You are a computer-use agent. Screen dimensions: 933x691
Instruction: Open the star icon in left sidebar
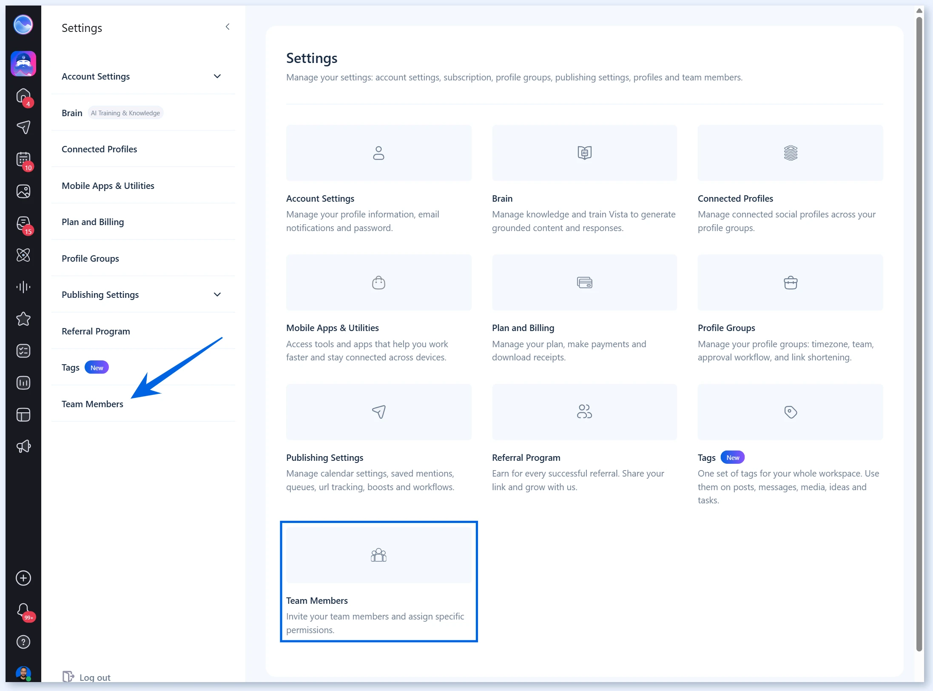pyautogui.click(x=23, y=319)
